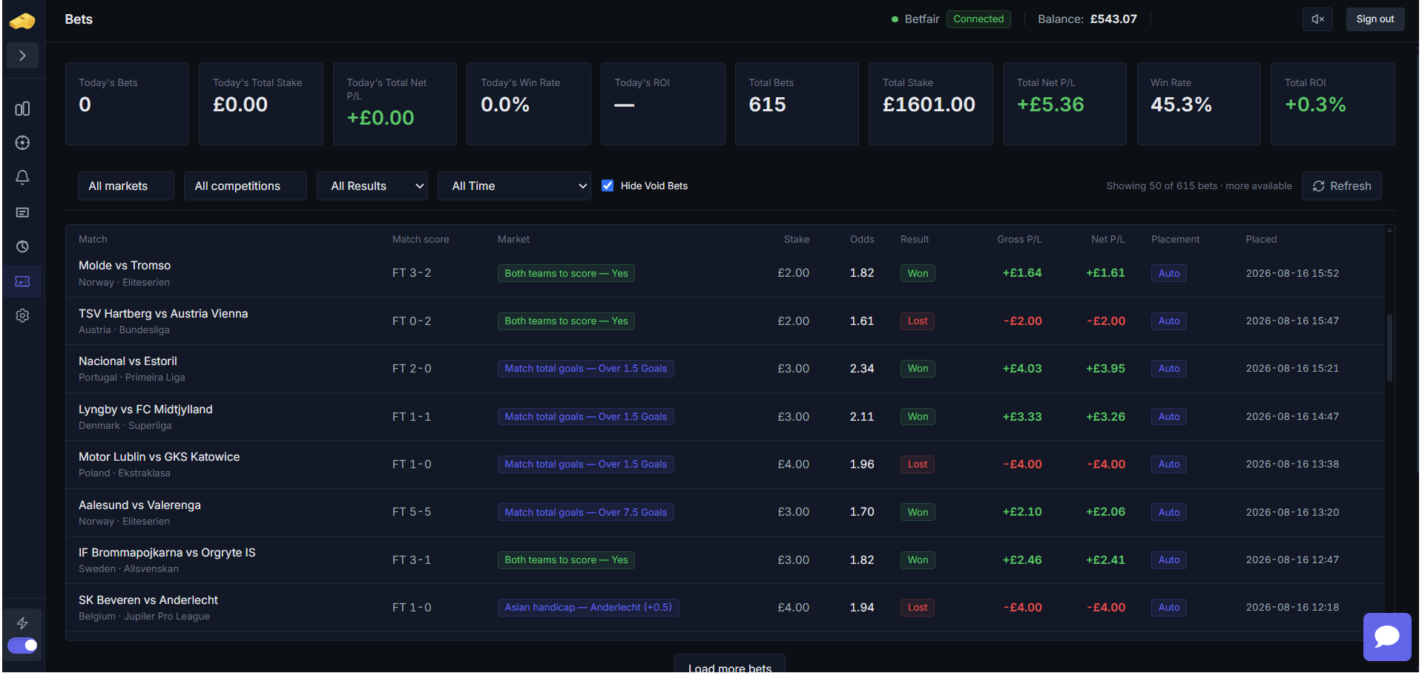Screen dimensions: 1422x673
Task: Click the Won badge in Nacional row
Action: [x=918, y=369]
